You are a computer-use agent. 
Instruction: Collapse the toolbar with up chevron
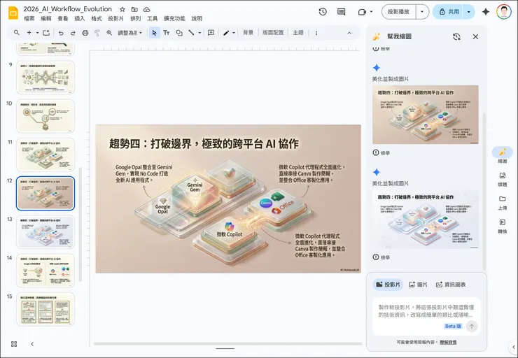[349, 33]
